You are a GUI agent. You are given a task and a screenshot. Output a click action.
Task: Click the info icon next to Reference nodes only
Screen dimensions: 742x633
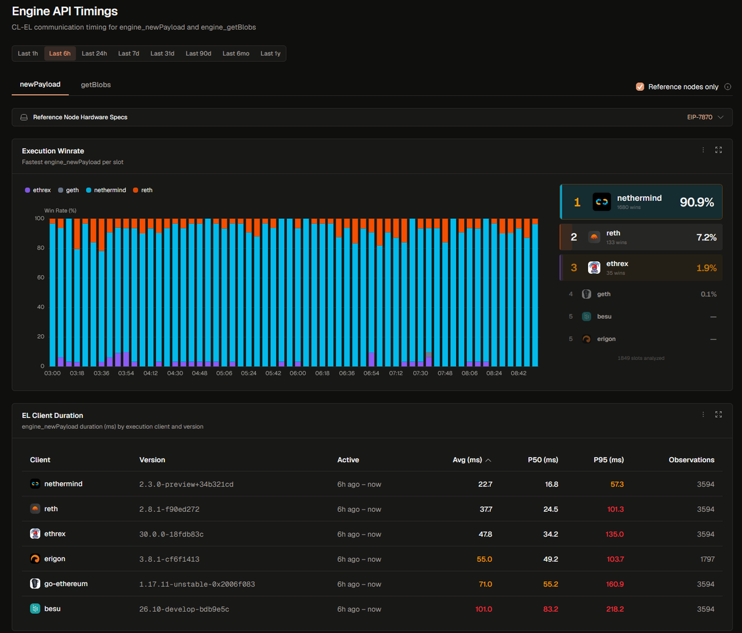728,87
